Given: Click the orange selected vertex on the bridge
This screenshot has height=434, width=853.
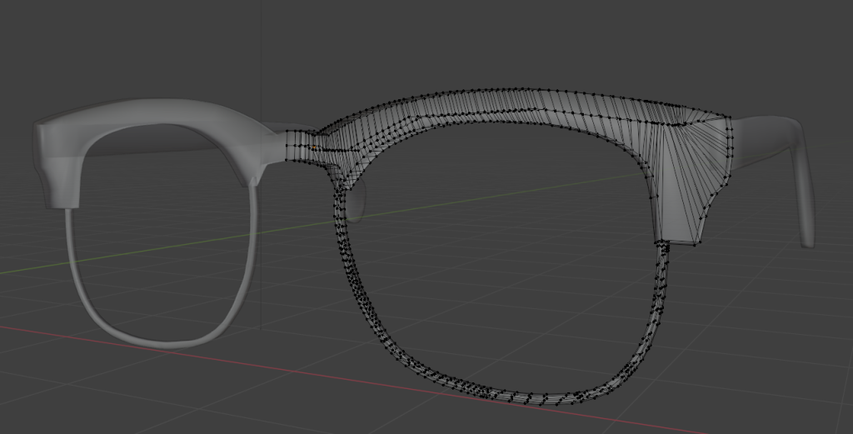Looking at the screenshot, I should [x=314, y=148].
